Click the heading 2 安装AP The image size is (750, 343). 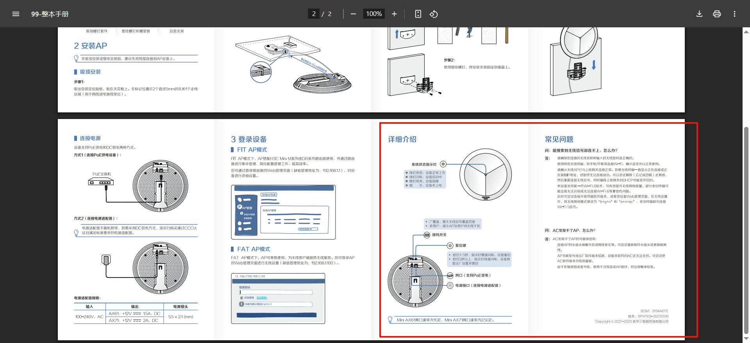(x=91, y=46)
